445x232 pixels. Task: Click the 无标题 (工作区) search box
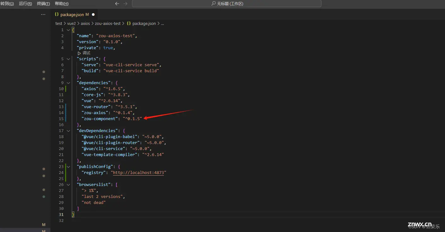click(226, 4)
